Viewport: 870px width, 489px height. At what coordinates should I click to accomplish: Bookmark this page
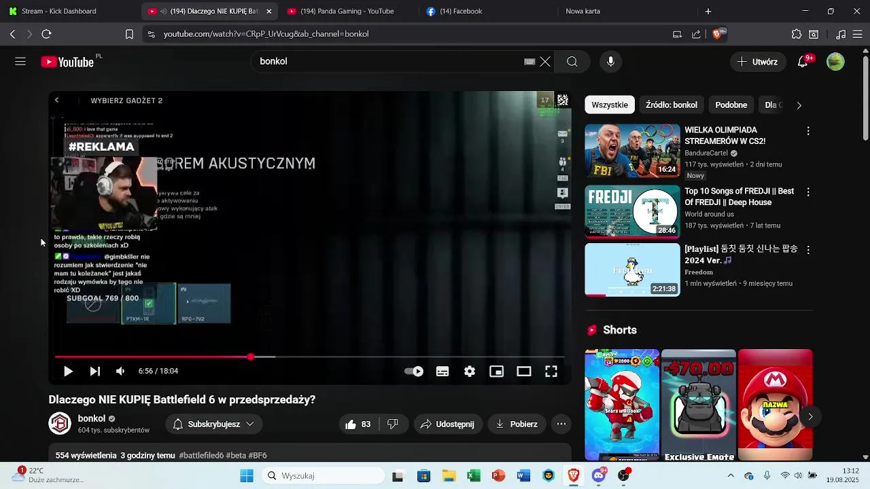click(129, 34)
